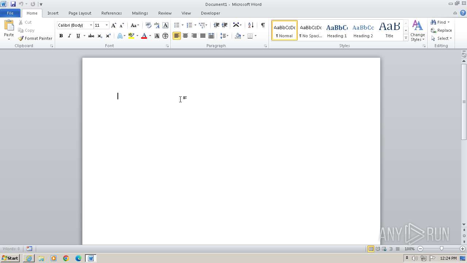Switch to the Mailings tab

pos(140,13)
